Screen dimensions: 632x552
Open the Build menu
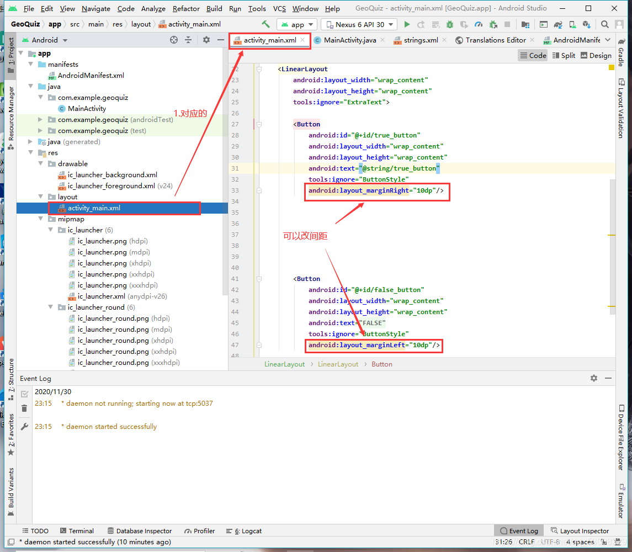[x=214, y=8]
